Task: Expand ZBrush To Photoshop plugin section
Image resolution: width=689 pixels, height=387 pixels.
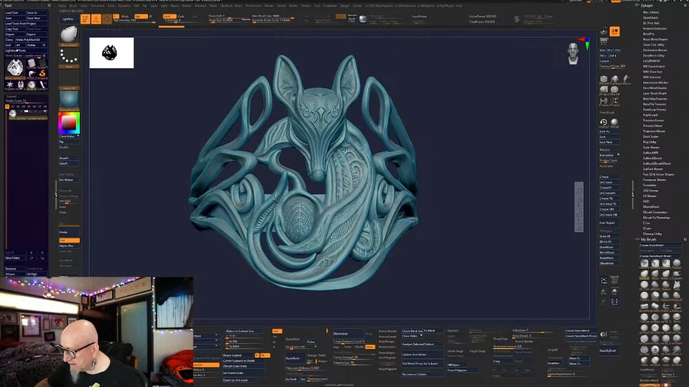Action: 657,218
